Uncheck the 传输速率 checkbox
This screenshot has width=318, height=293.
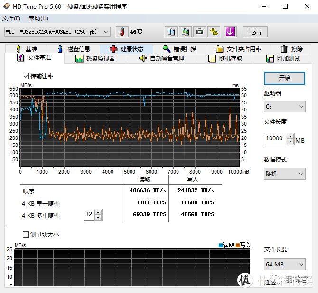point(26,76)
